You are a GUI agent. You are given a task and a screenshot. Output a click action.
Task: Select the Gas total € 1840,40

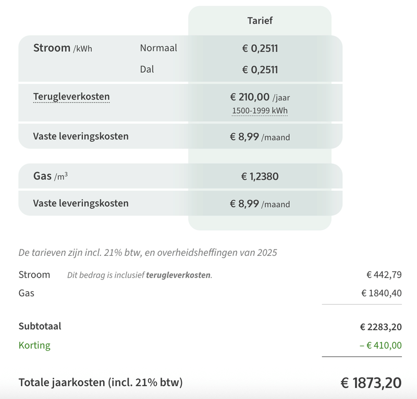pos(381,293)
